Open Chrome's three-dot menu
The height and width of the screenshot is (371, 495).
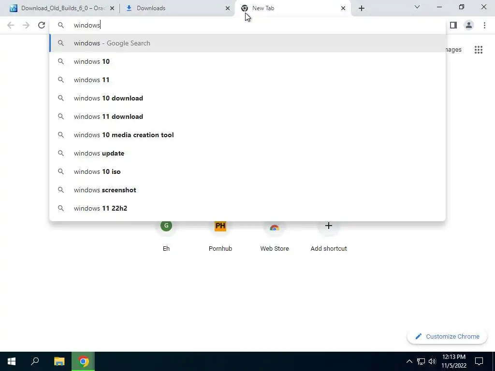484,25
